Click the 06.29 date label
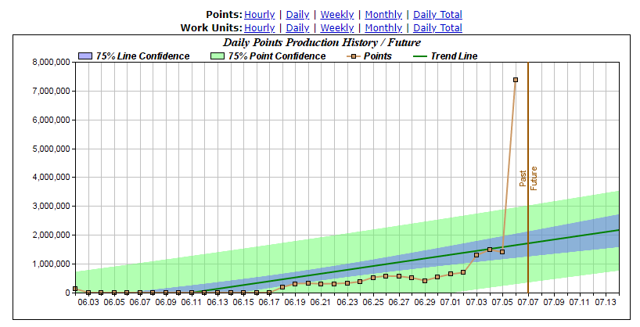 tap(425, 302)
